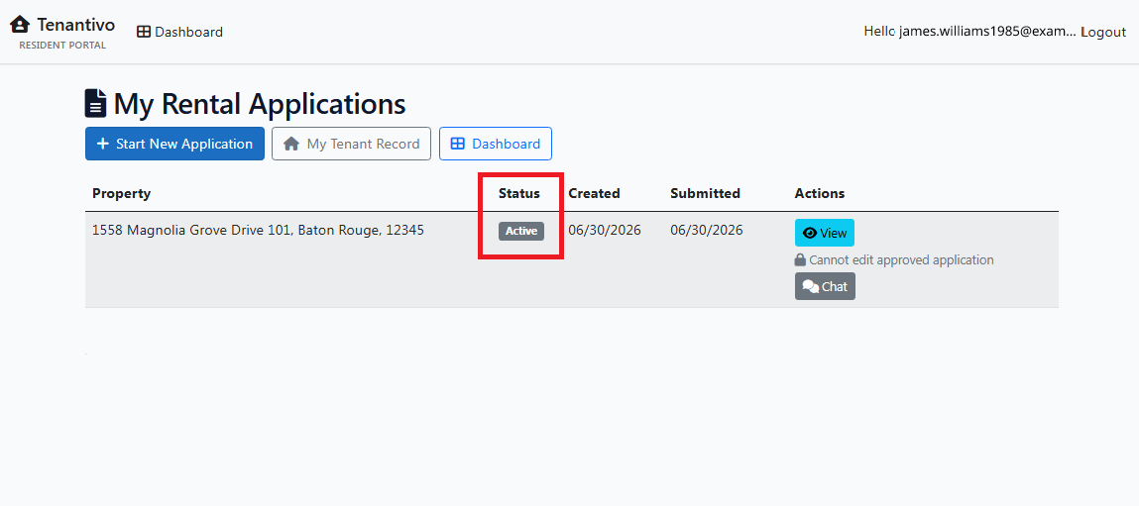Open My Tenant Record
This screenshot has width=1139, height=506.
352,144
